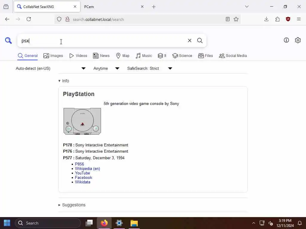Show hidden system tray icons
This screenshot has width=306, height=229.
coord(254,223)
